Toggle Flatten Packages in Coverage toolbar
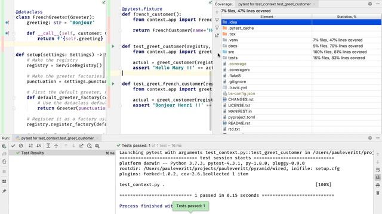 click(x=217, y=20)
